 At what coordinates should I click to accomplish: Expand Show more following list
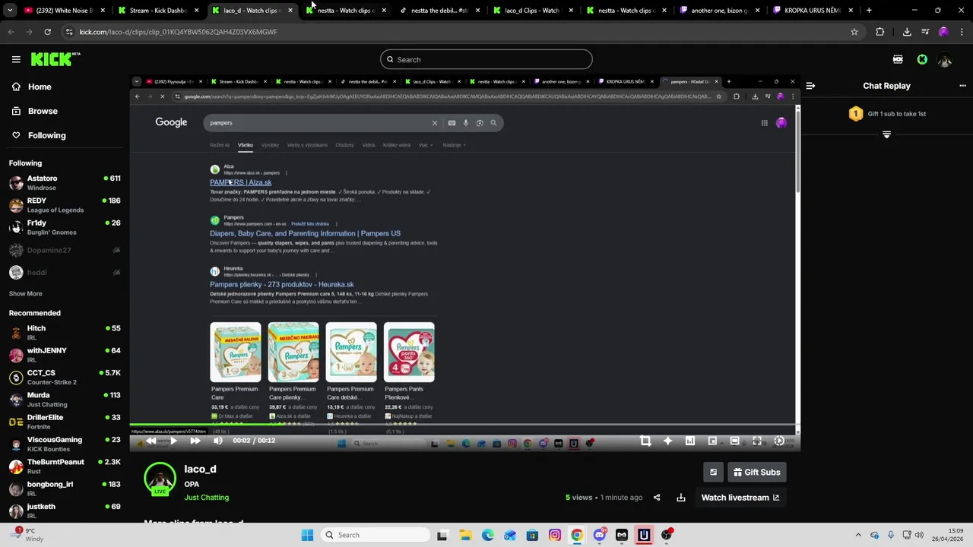[x=26, y=293]
